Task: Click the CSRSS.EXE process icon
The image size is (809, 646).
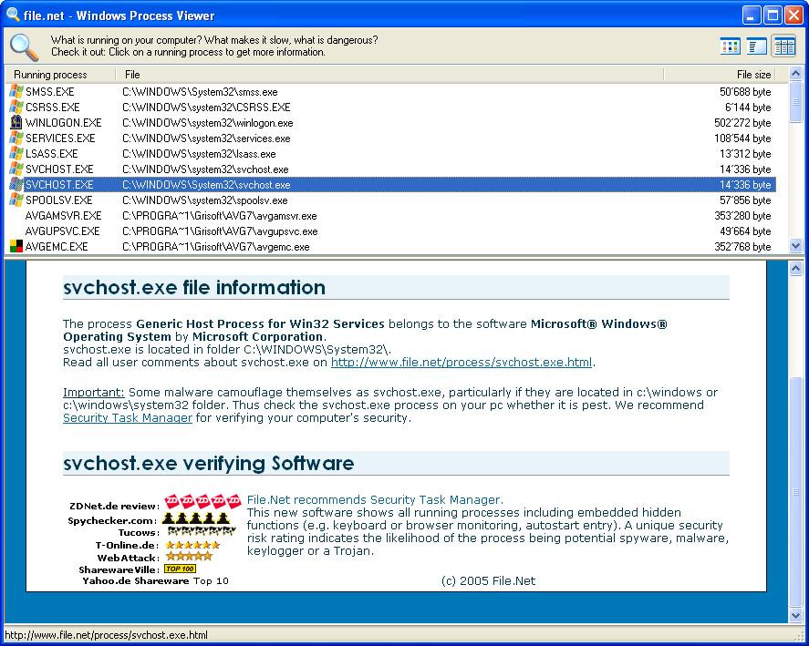Action: [x=16, y=108]
